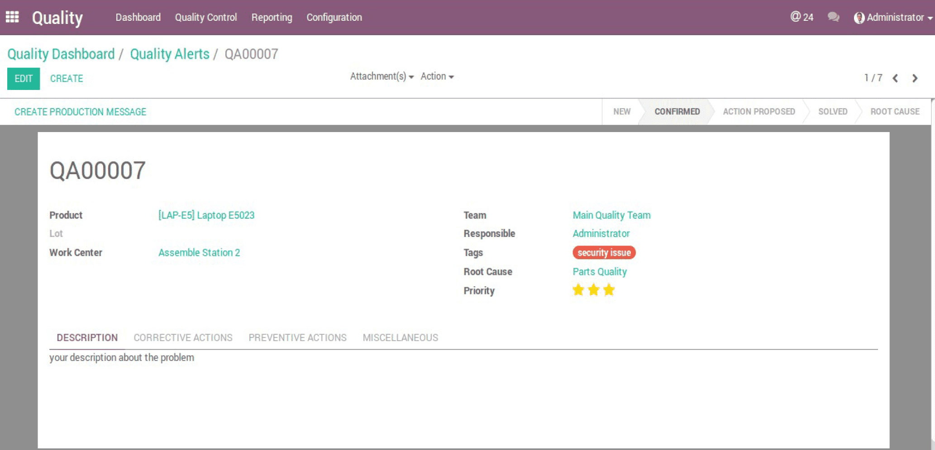Set the alert stage to Solved
This screenshot has width=935, height=450.
coord(833,111)
